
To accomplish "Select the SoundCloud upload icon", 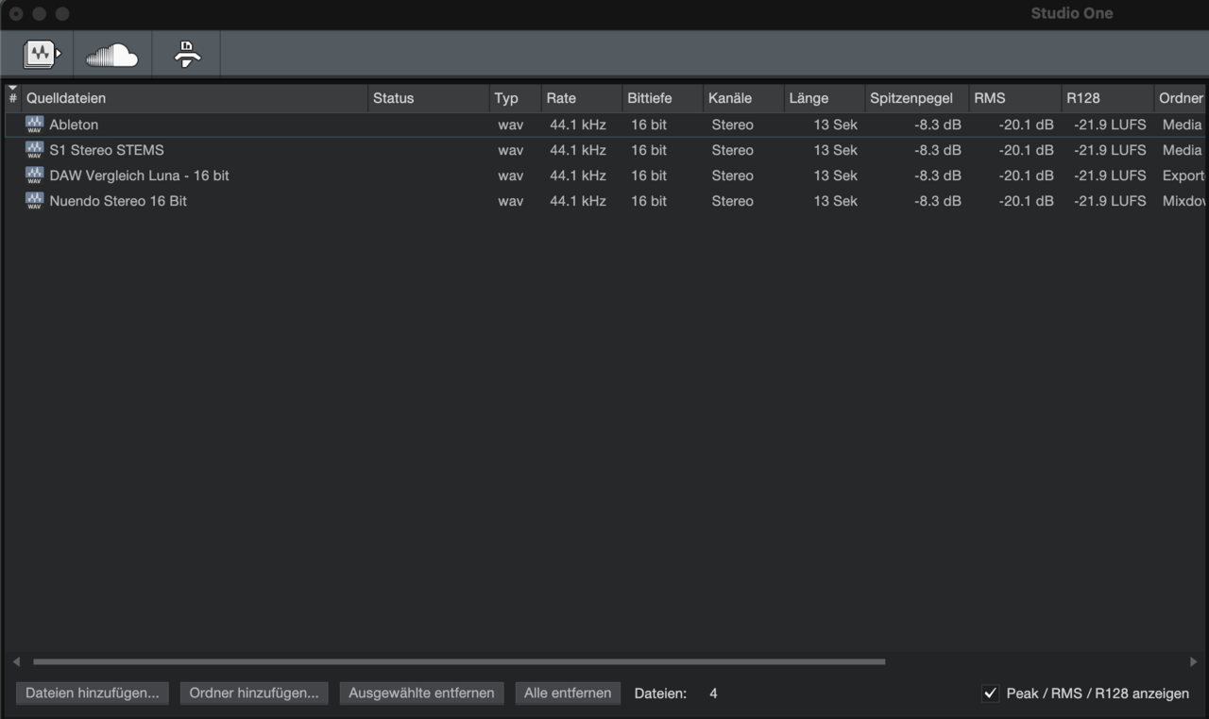I will 111,57.
